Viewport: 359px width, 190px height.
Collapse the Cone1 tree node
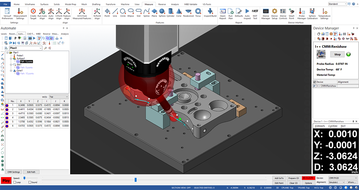(11, 71)
